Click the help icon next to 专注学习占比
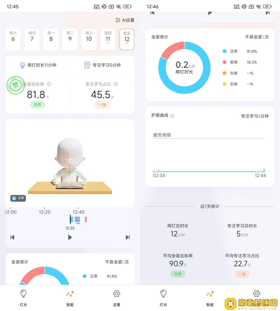Image resolution: width=280 pixels, height=311 pixels. point(116,84)
